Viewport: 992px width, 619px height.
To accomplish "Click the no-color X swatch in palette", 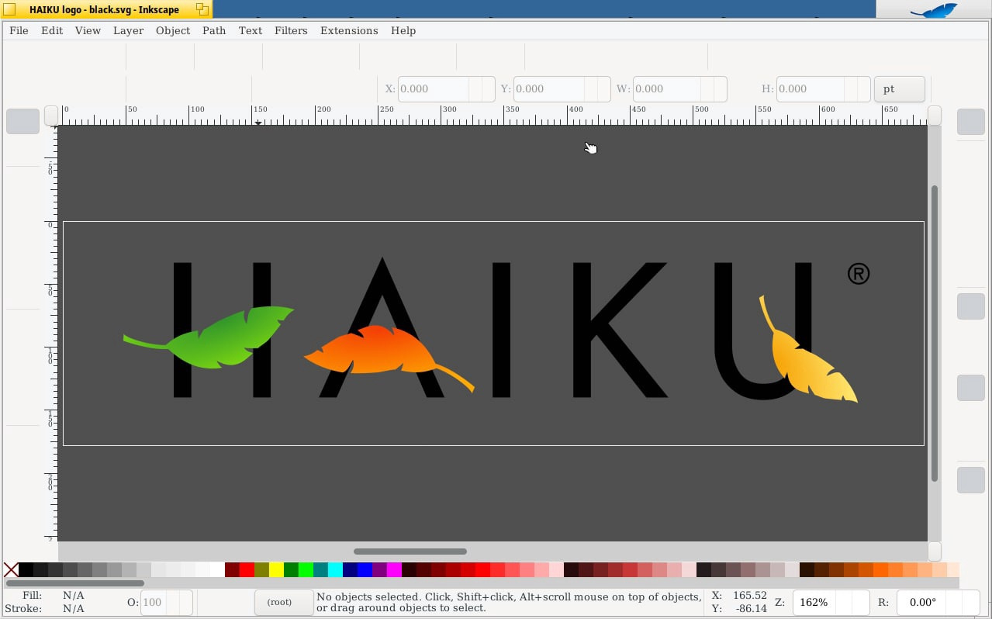I will coord(11,570).
